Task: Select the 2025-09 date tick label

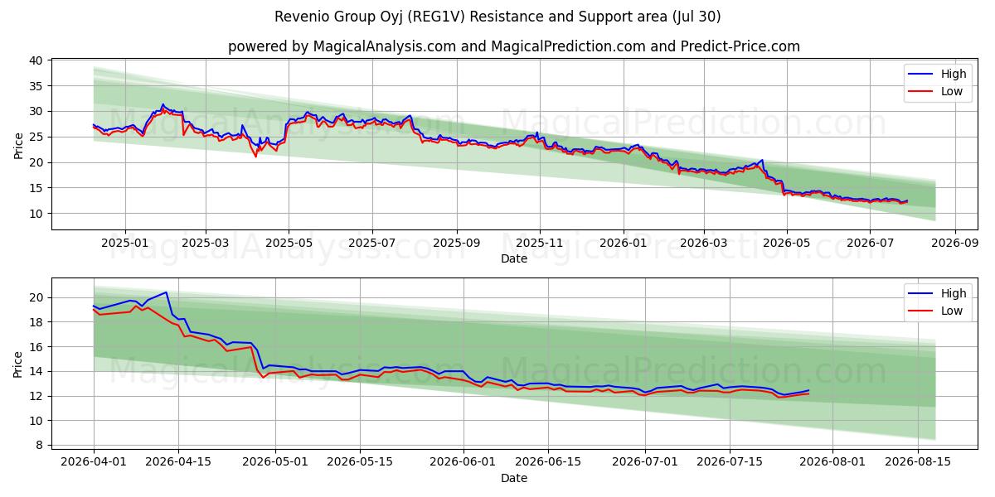Action: click(456, 244)
